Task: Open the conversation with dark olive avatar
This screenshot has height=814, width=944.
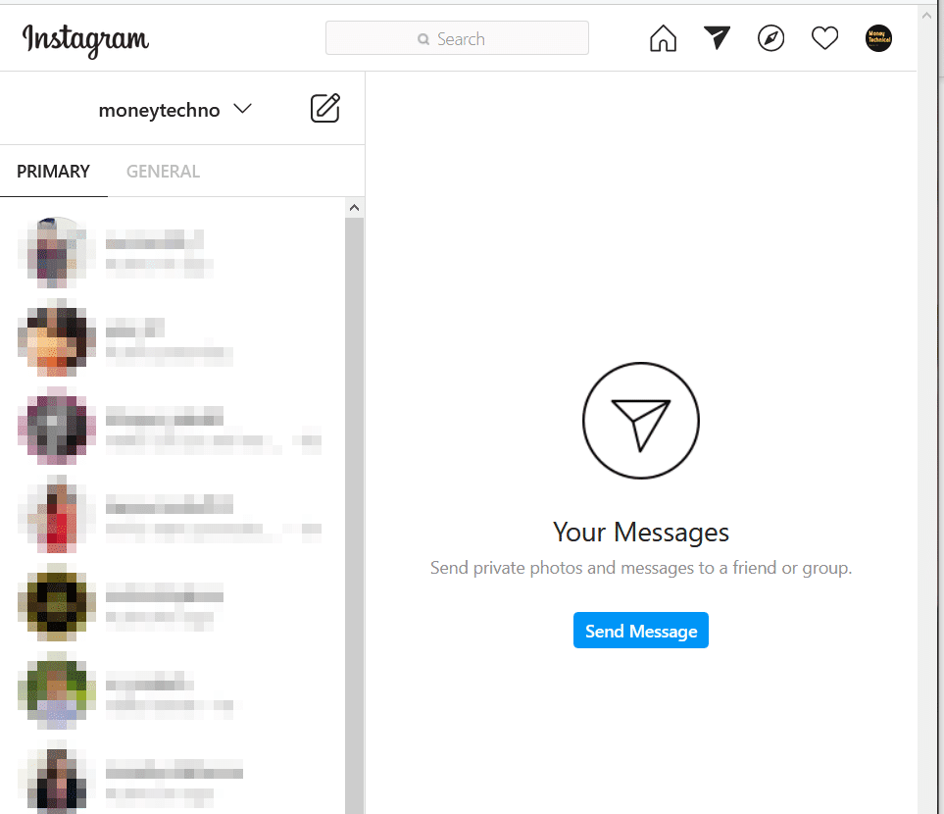Action: click(173, 605)
